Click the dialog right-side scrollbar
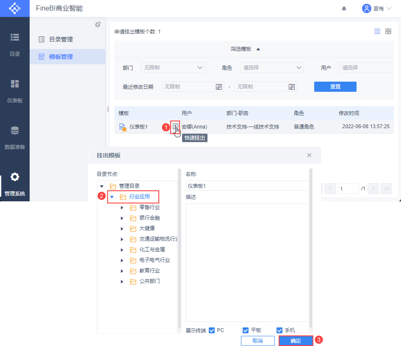This screenshot has width=401, height=346. pyautogui.click(x=311, y=248)
